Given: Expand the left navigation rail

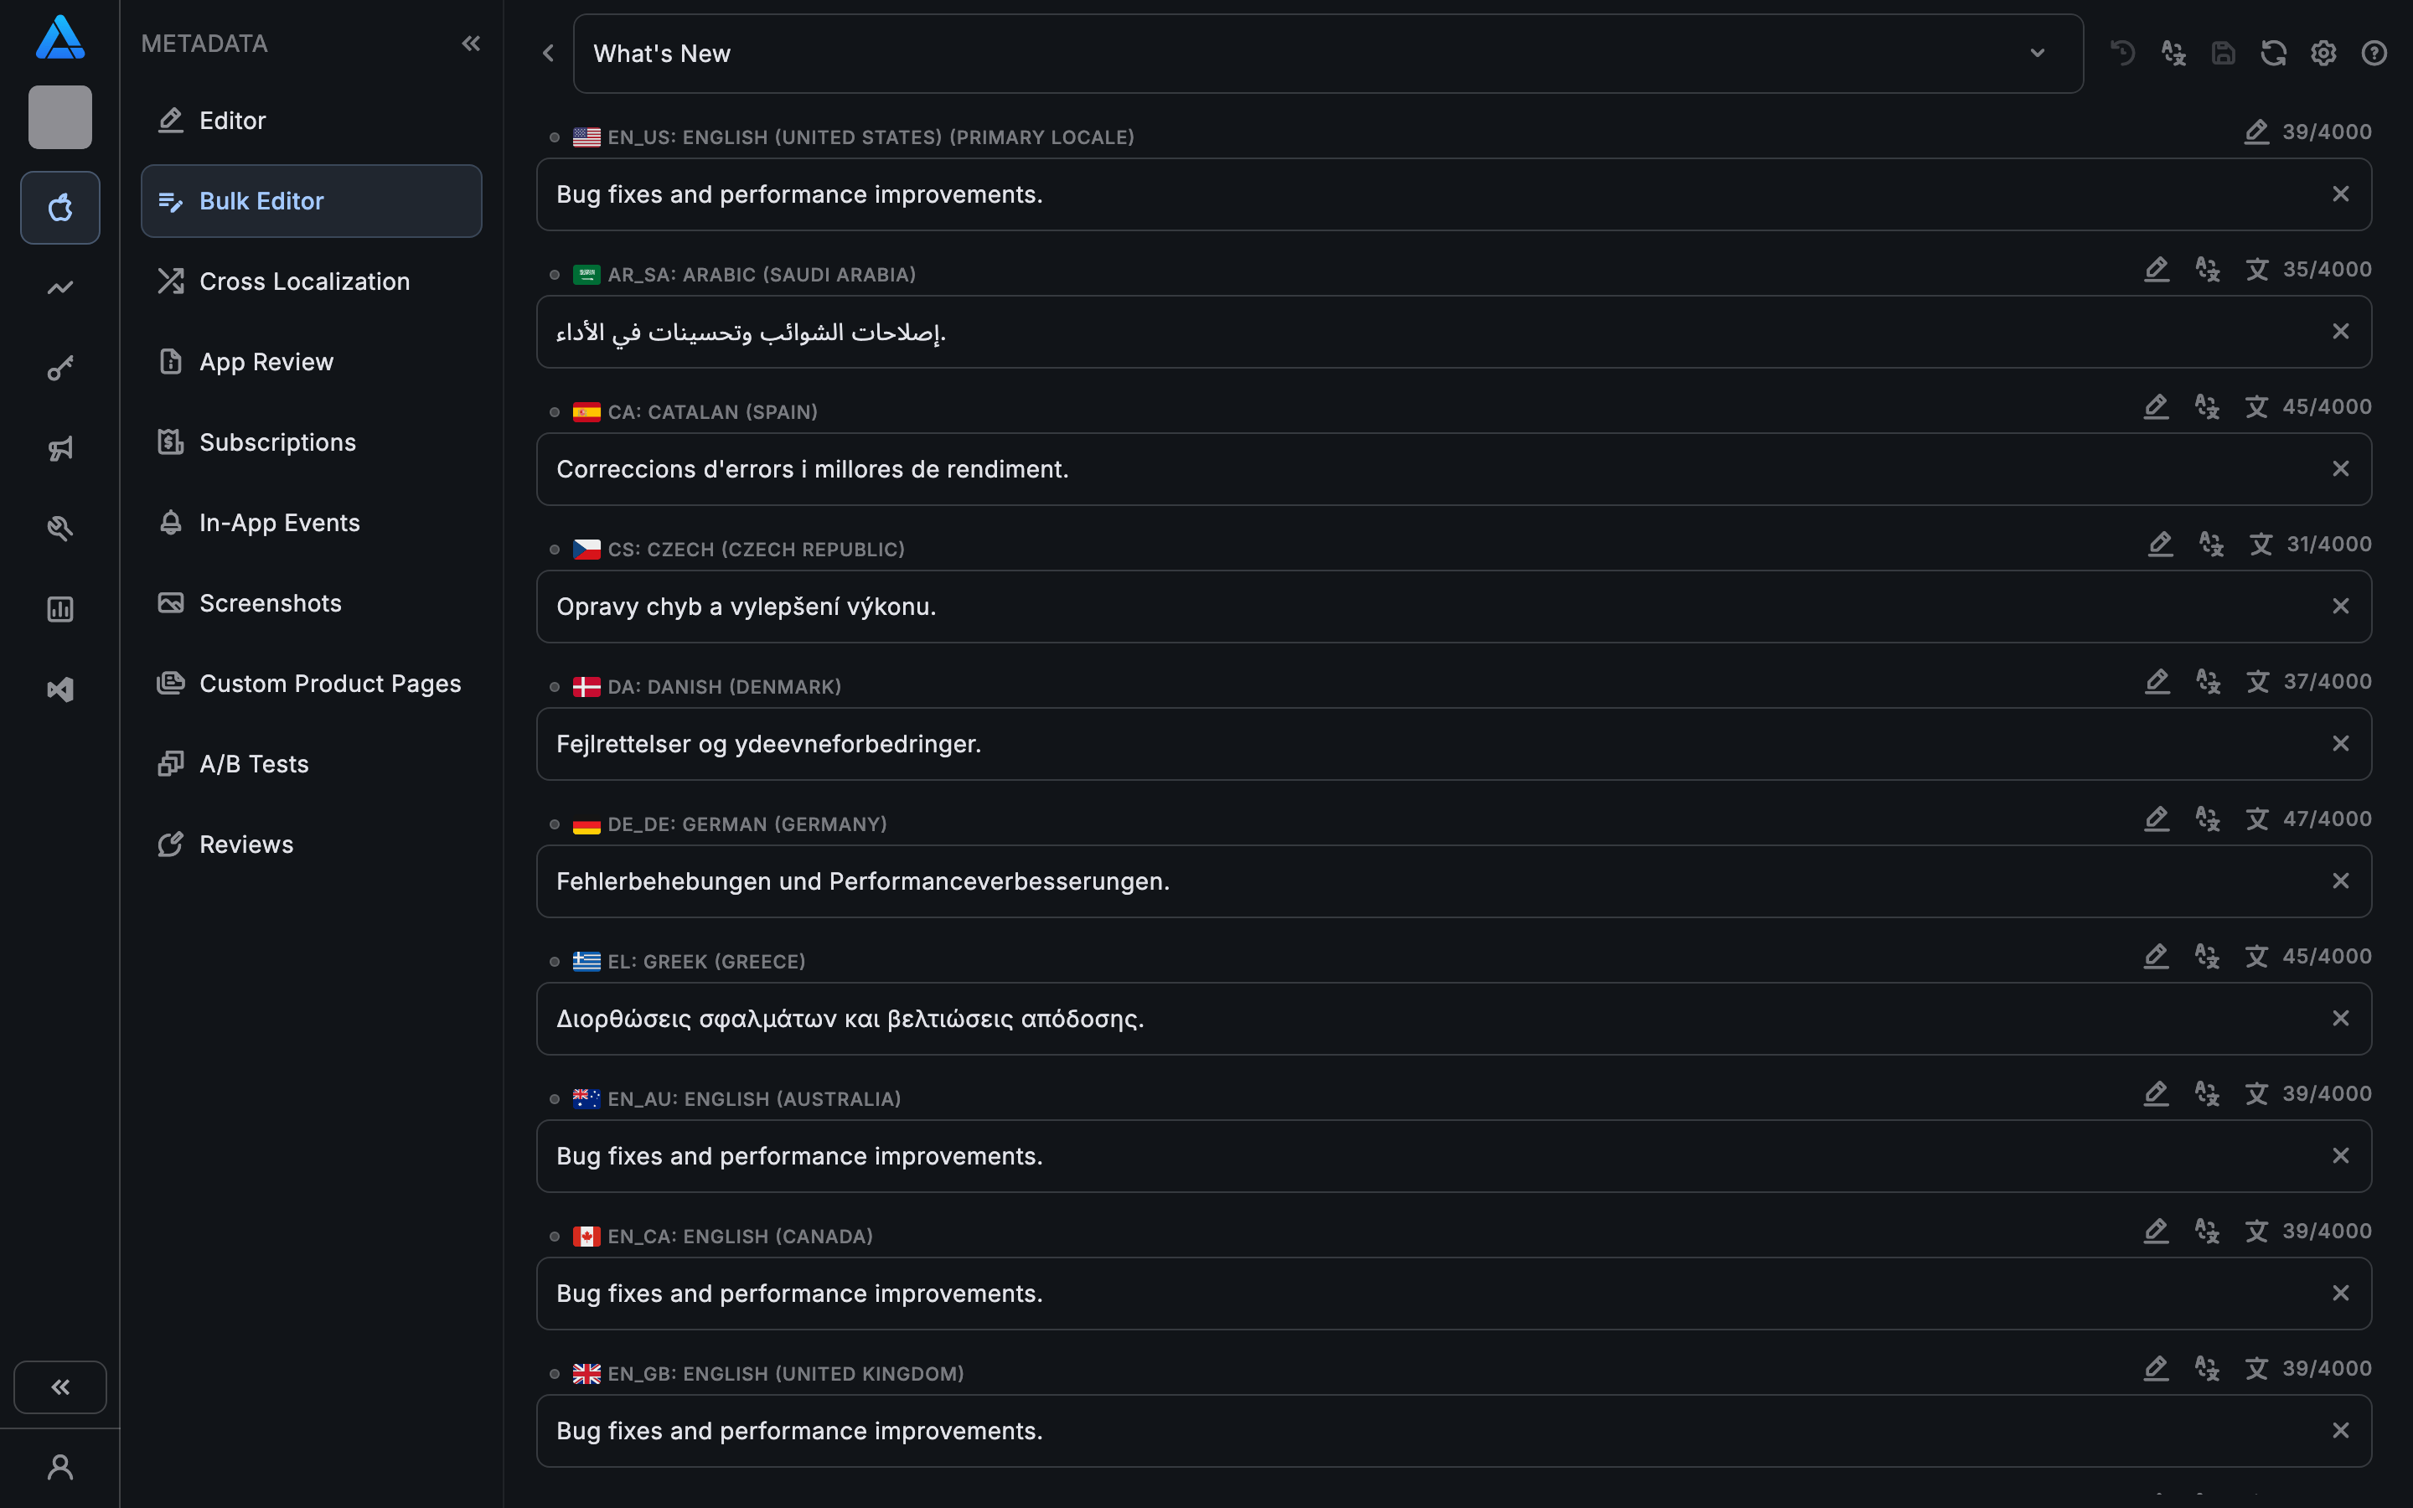Looking at the screenshot, I should tap(59, 1387).
